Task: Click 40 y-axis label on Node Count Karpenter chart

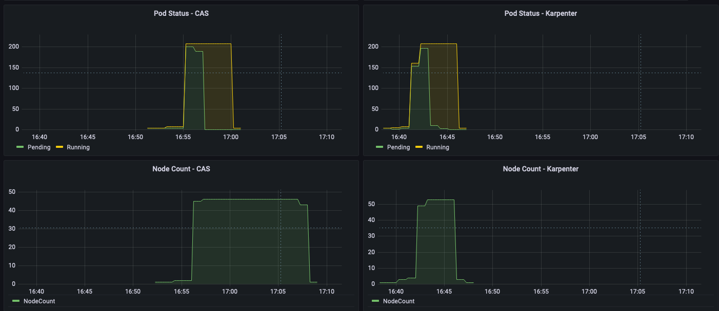Action: point(372,220)
